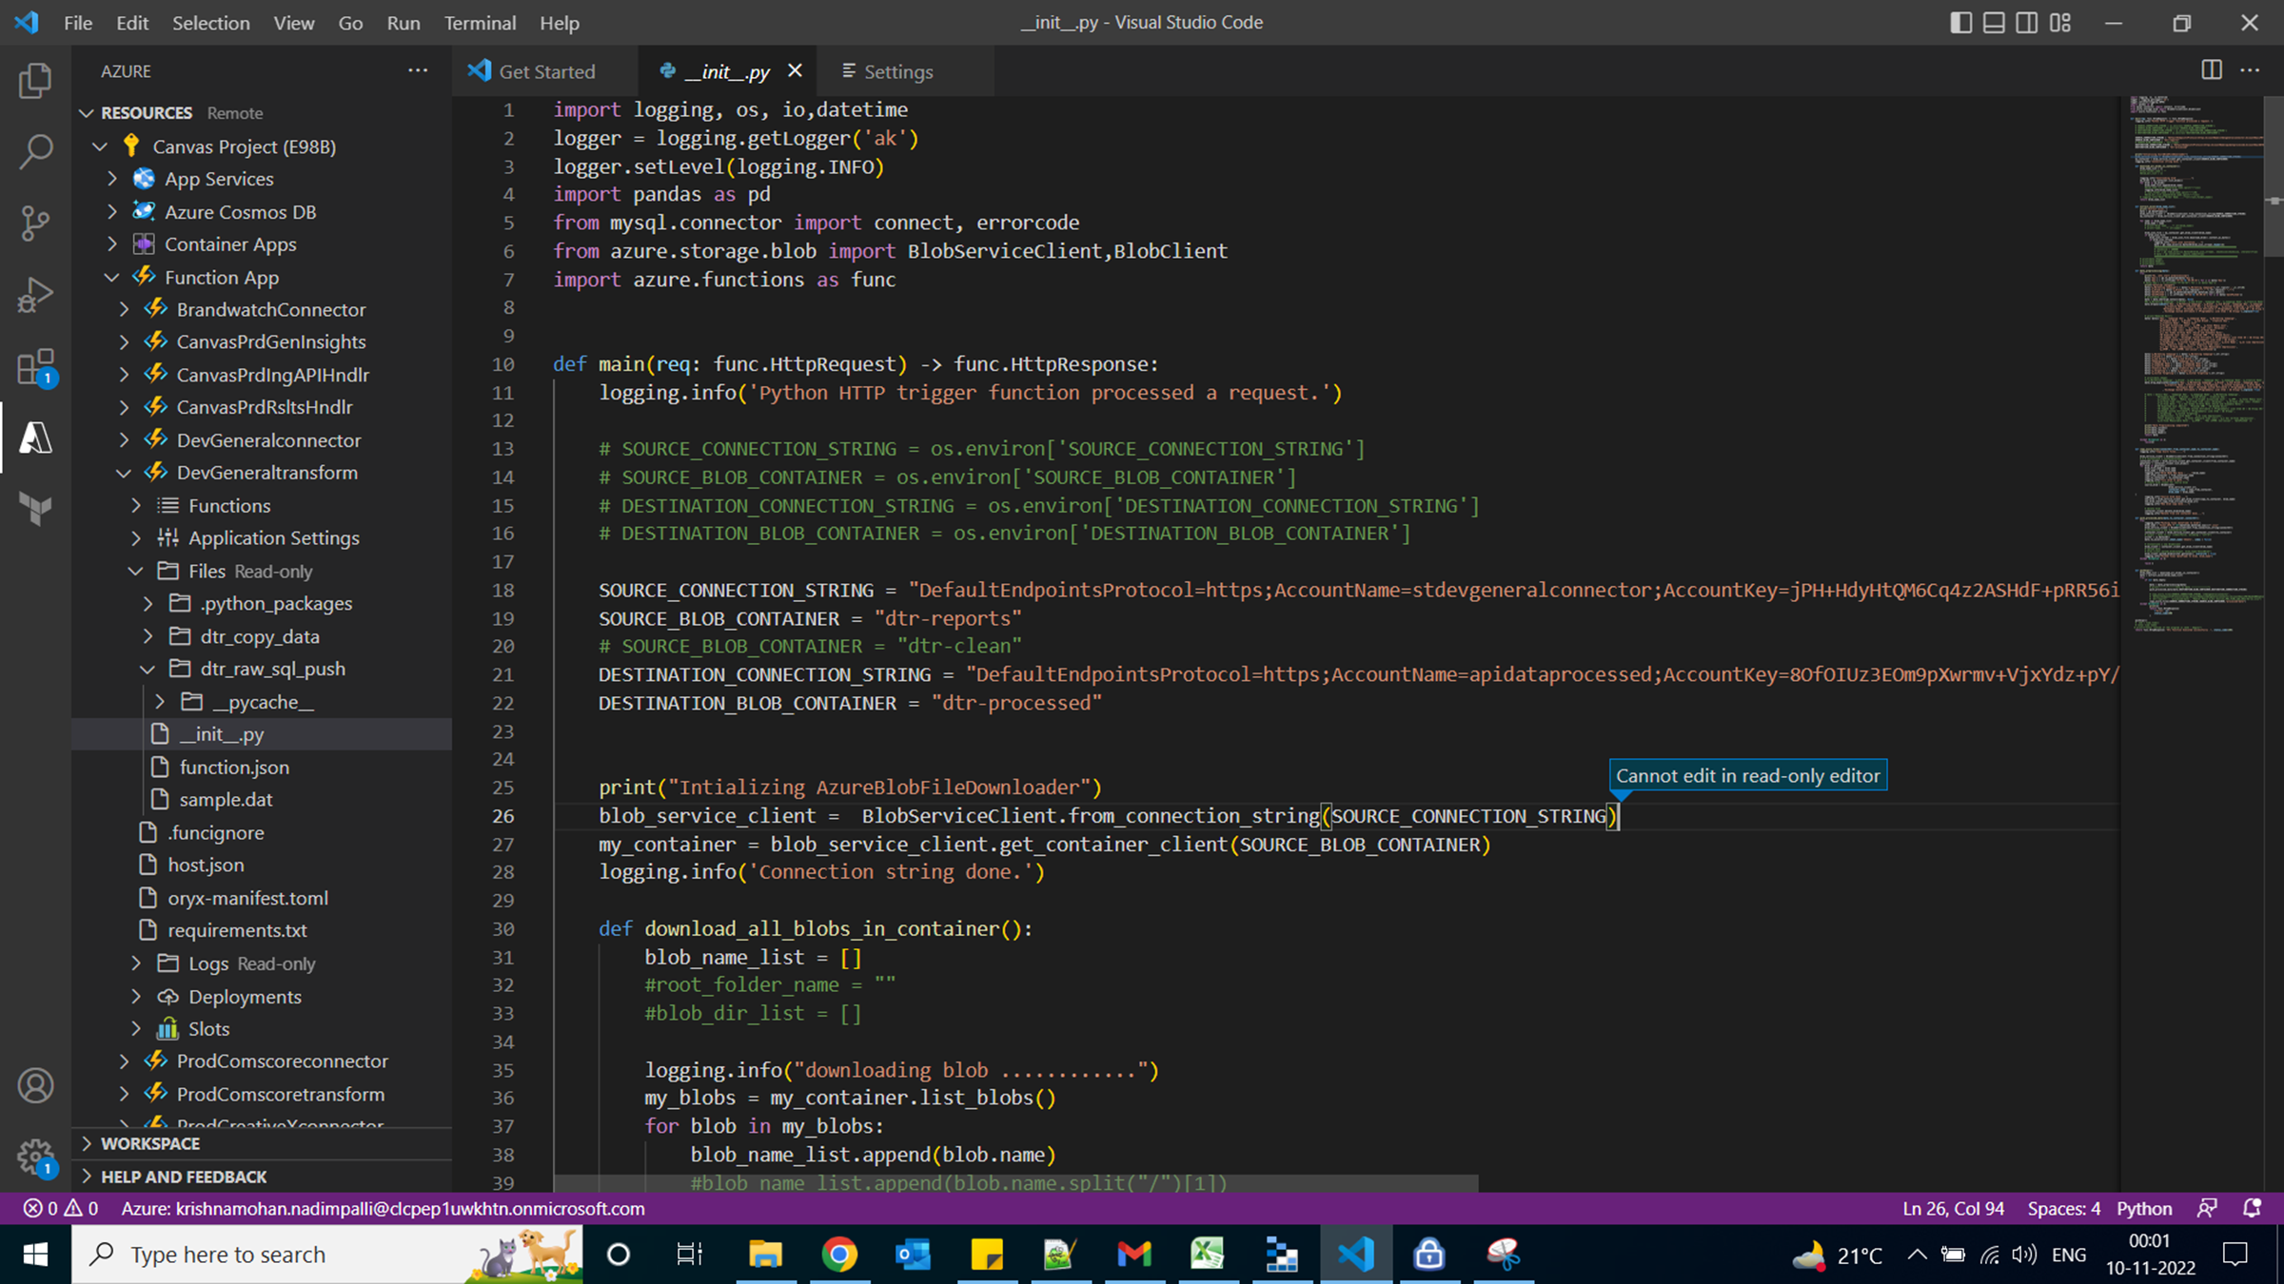Open Run and Debug view
This screenshot has width=2284, height=1284.
tap(35, 295)
